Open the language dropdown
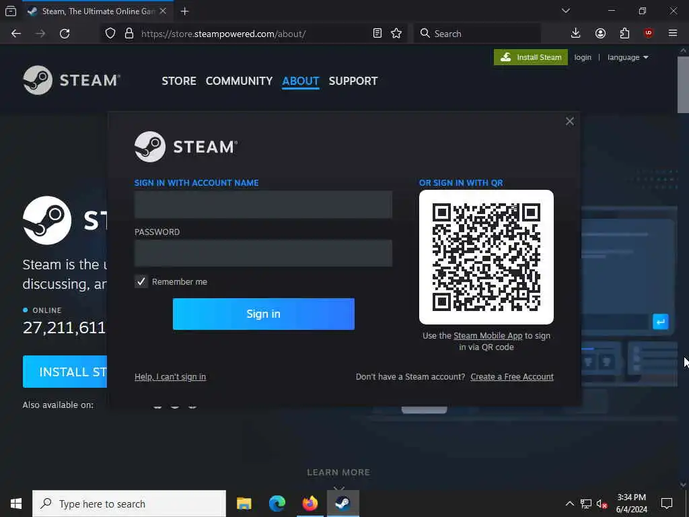The height and width of the screenshot is (517, 689). pos(628,58)
